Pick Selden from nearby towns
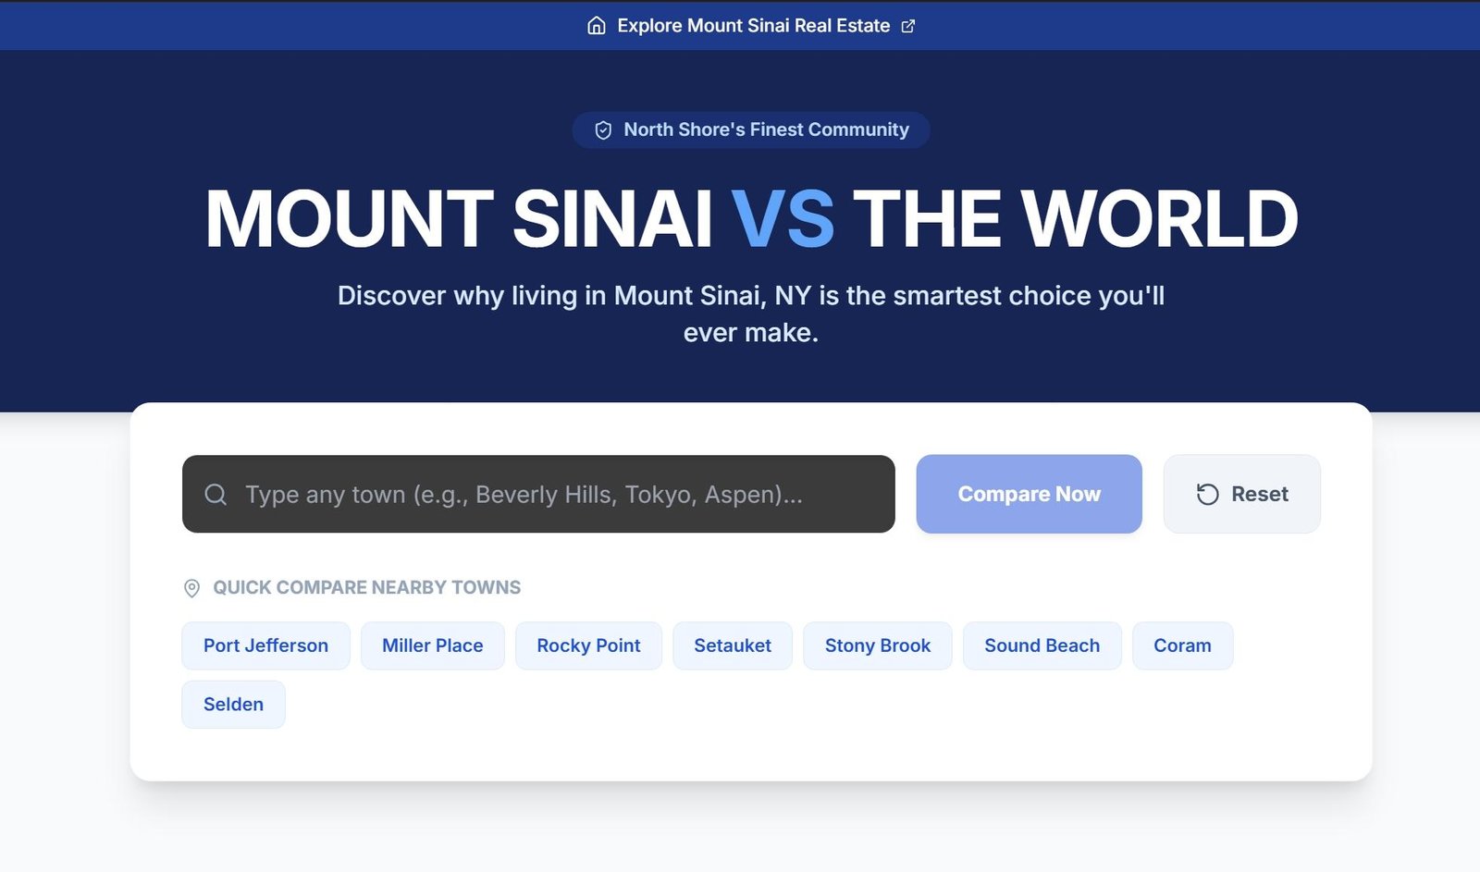 click(233, 705)
